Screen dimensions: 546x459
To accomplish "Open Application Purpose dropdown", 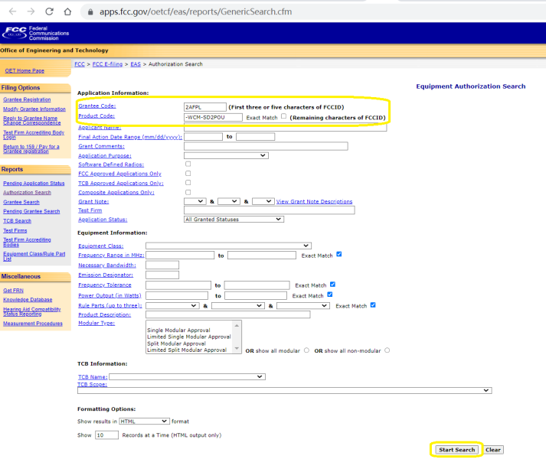I will (x=226, y=155).
